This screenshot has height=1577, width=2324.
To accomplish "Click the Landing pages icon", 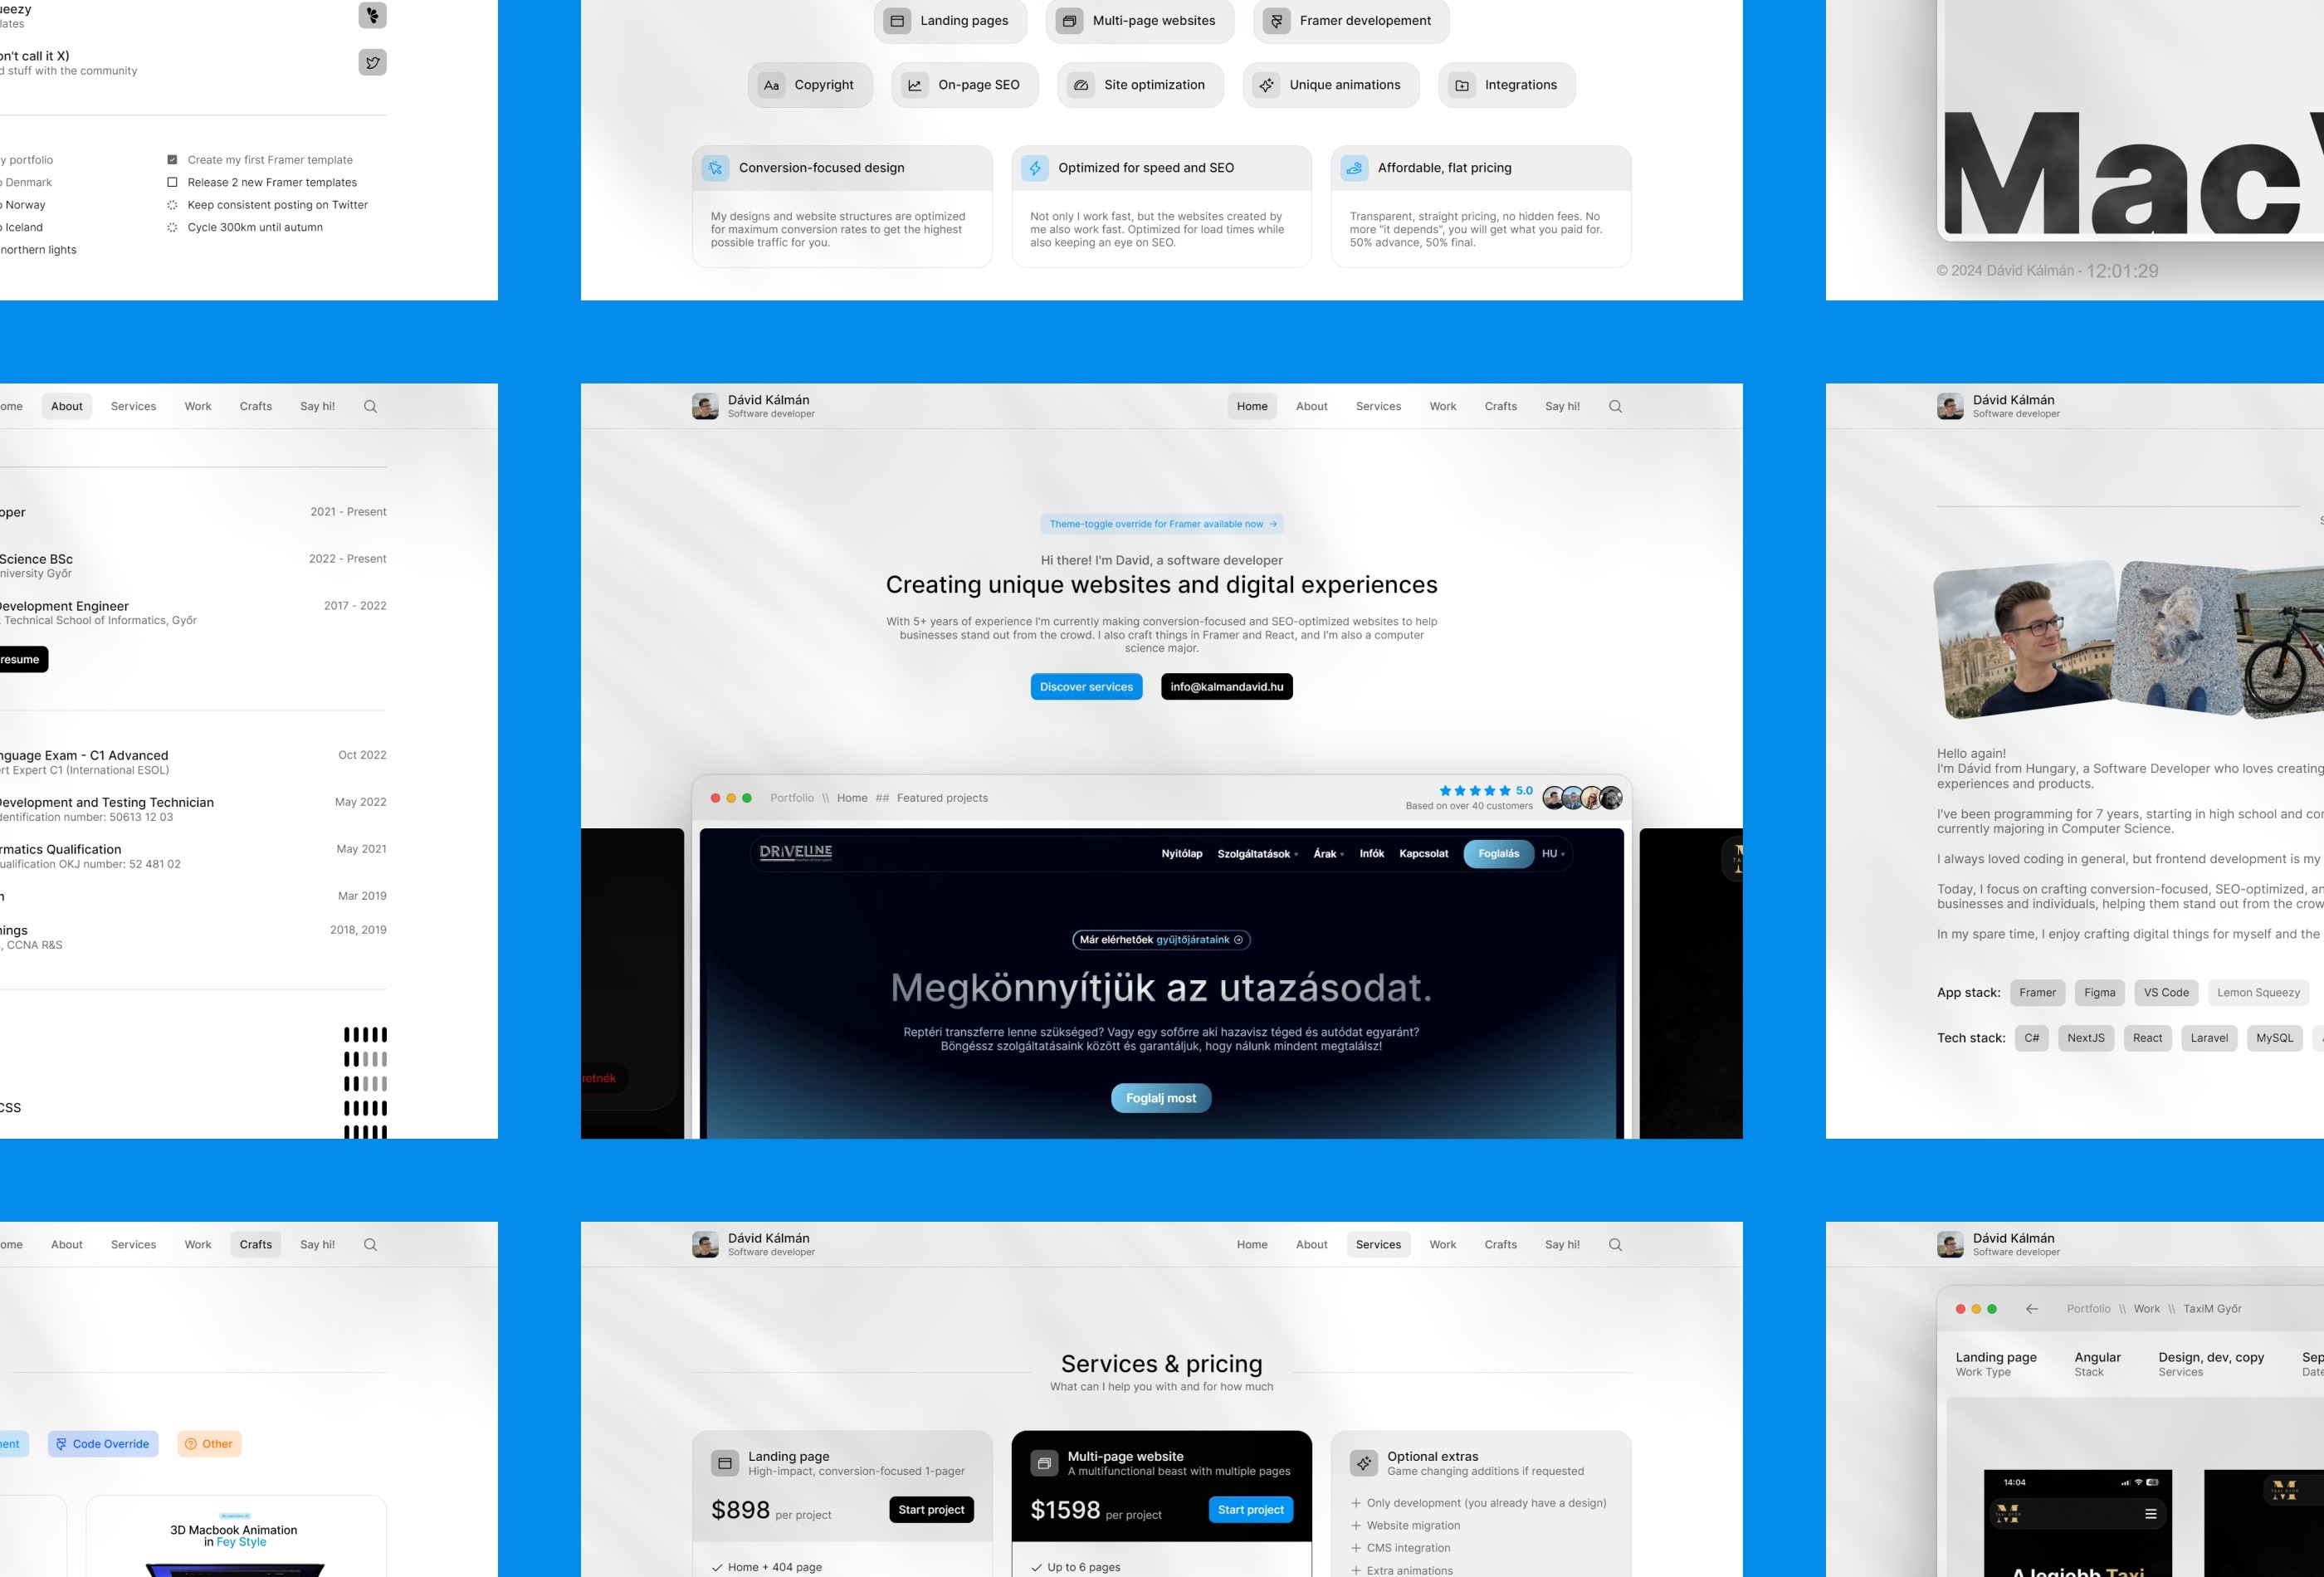I will coord(899,19).
